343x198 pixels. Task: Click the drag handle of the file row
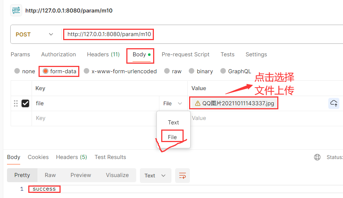pos(16,103)
